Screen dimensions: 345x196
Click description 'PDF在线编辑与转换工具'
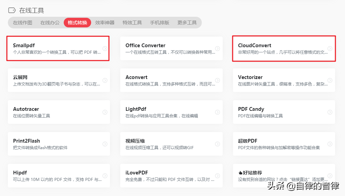260,116
